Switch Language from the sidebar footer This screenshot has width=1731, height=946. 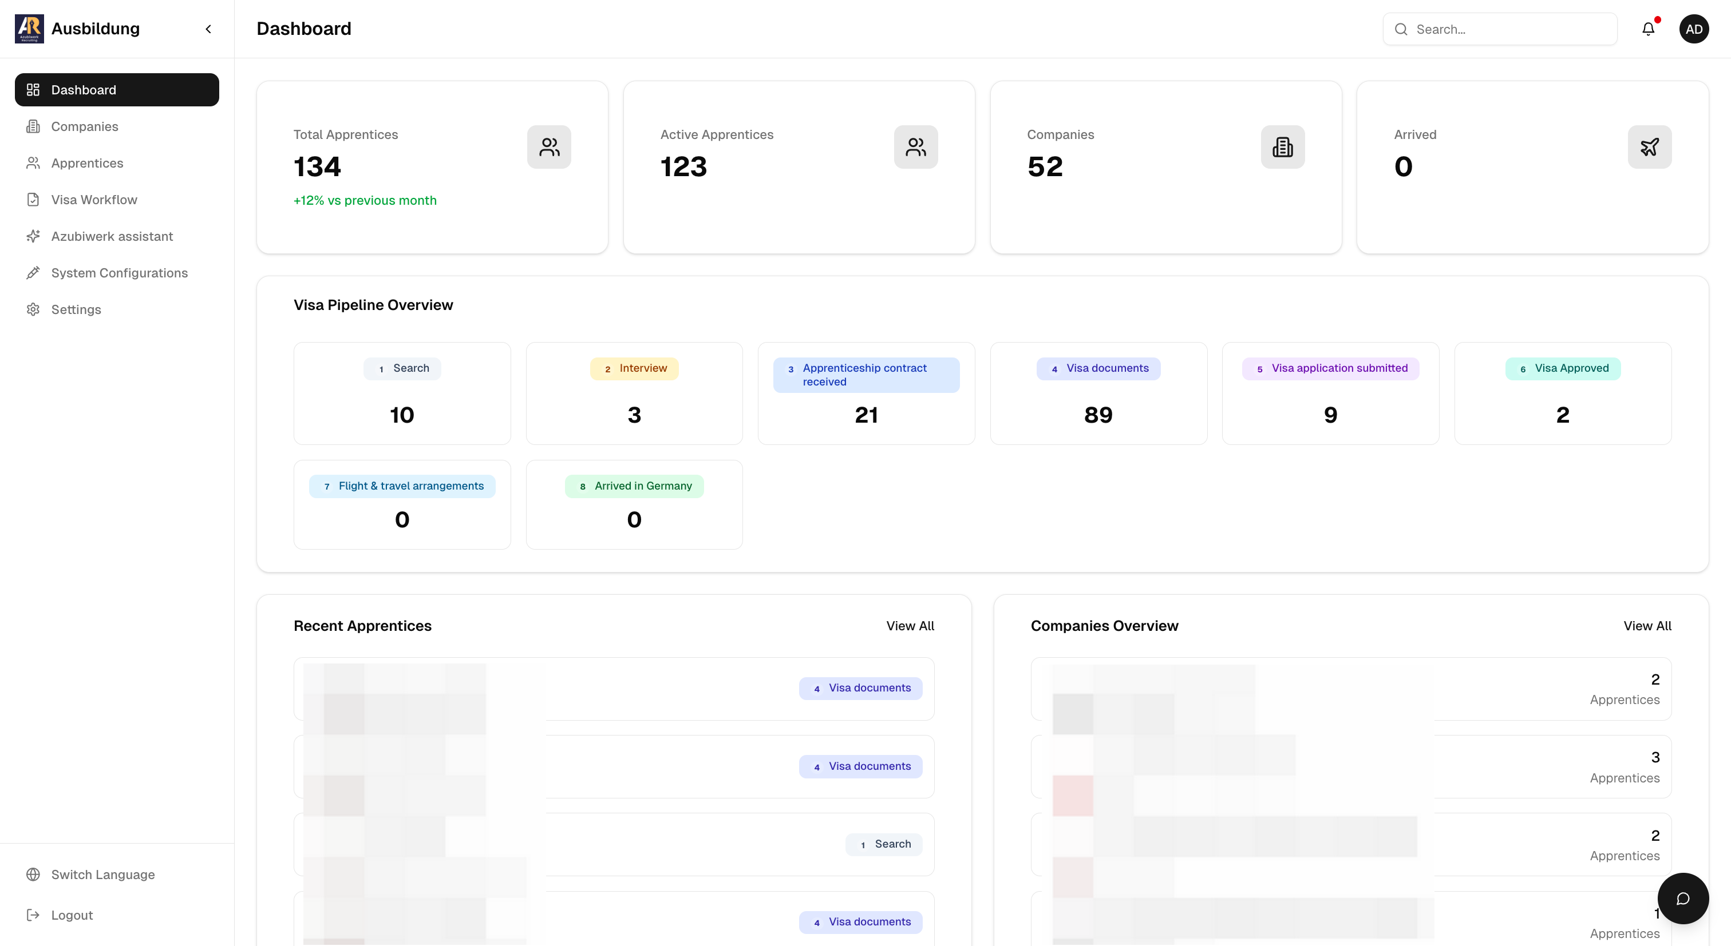pos(117,874)
